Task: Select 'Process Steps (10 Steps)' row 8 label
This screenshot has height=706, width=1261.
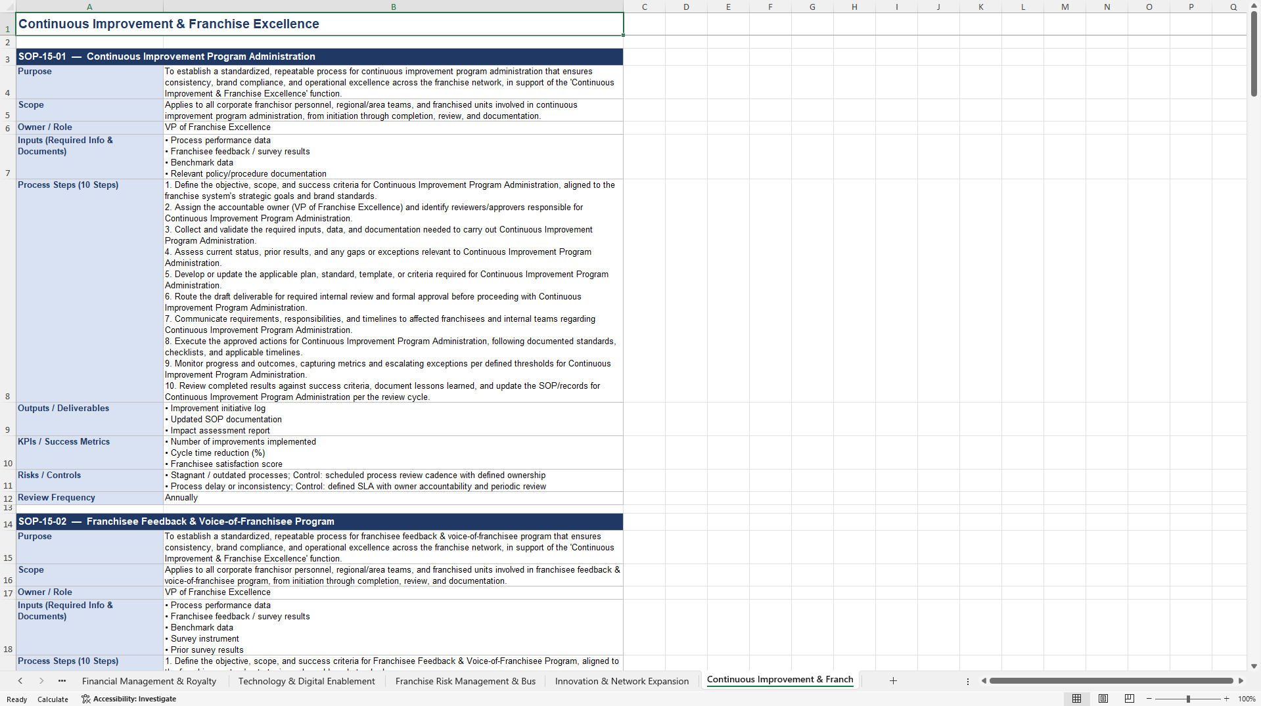Action: 89,290
